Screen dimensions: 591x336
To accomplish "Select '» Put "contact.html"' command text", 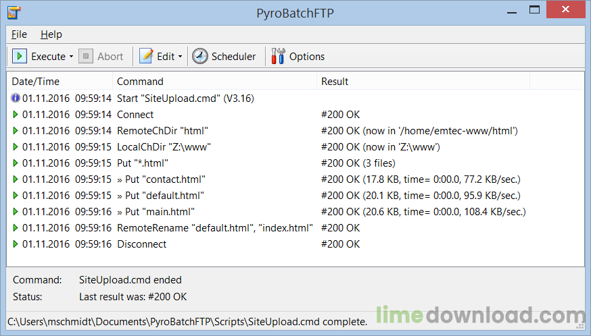I will (161, 179).
